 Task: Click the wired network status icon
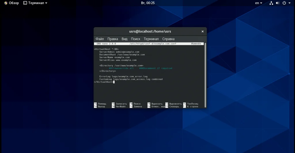[x=271, y=3]
